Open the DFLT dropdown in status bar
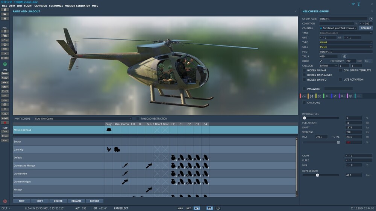This screenshot has height=211, width=376. click(6, 208)
